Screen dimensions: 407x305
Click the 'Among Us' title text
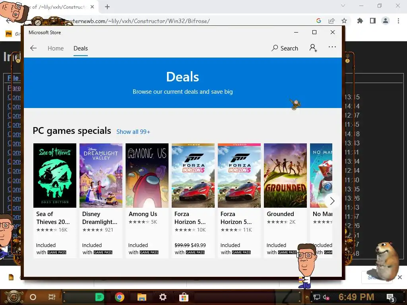click(143, 214)
